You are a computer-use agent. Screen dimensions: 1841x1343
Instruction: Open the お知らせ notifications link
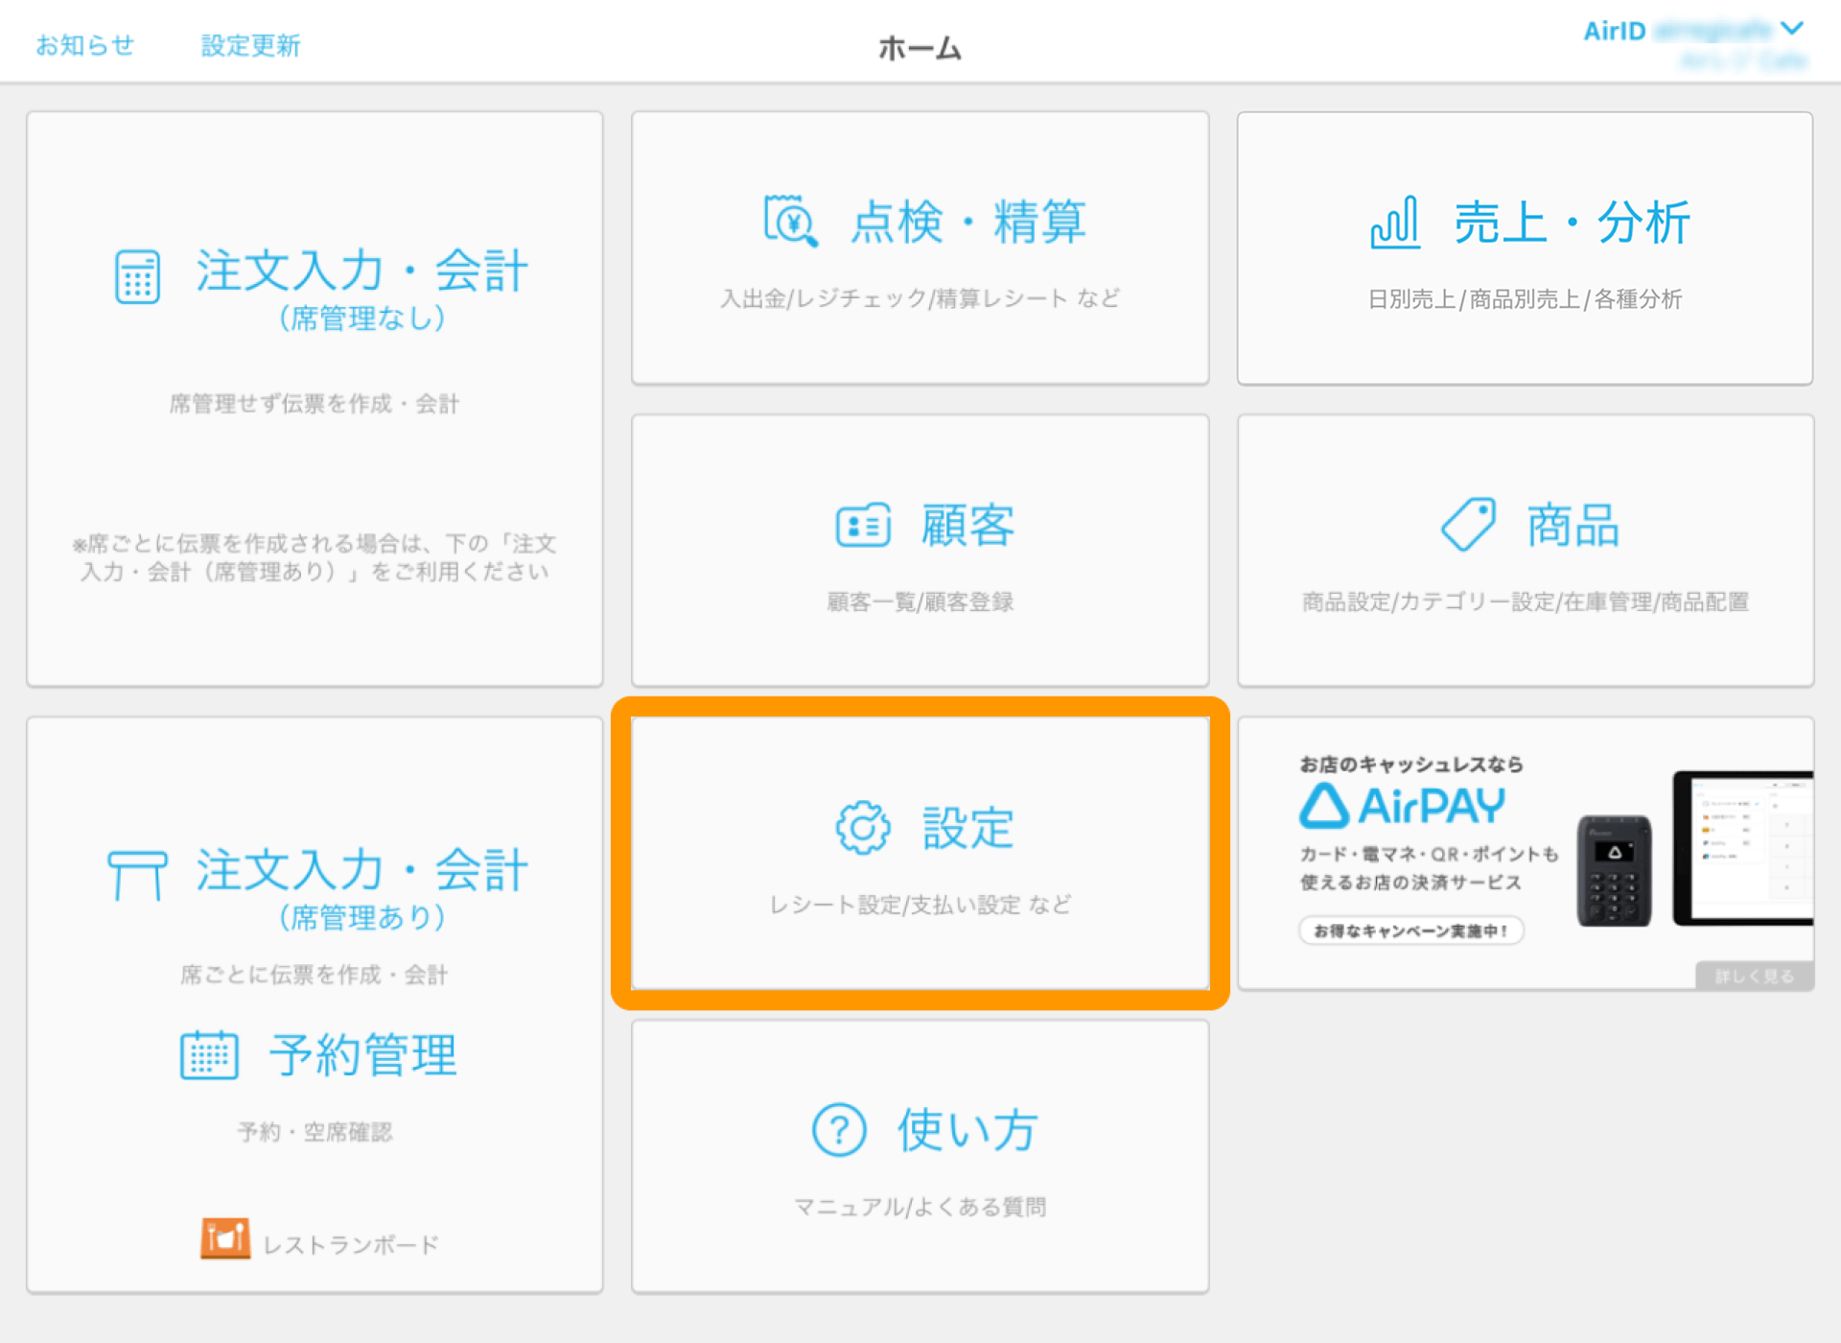[x=84, y=45]
